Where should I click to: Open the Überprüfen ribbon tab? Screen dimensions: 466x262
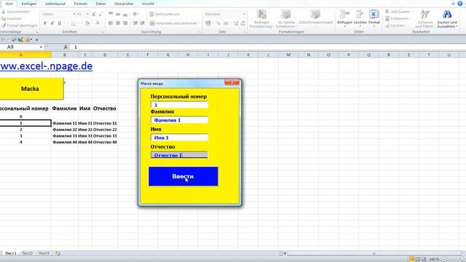click(124, 4)
